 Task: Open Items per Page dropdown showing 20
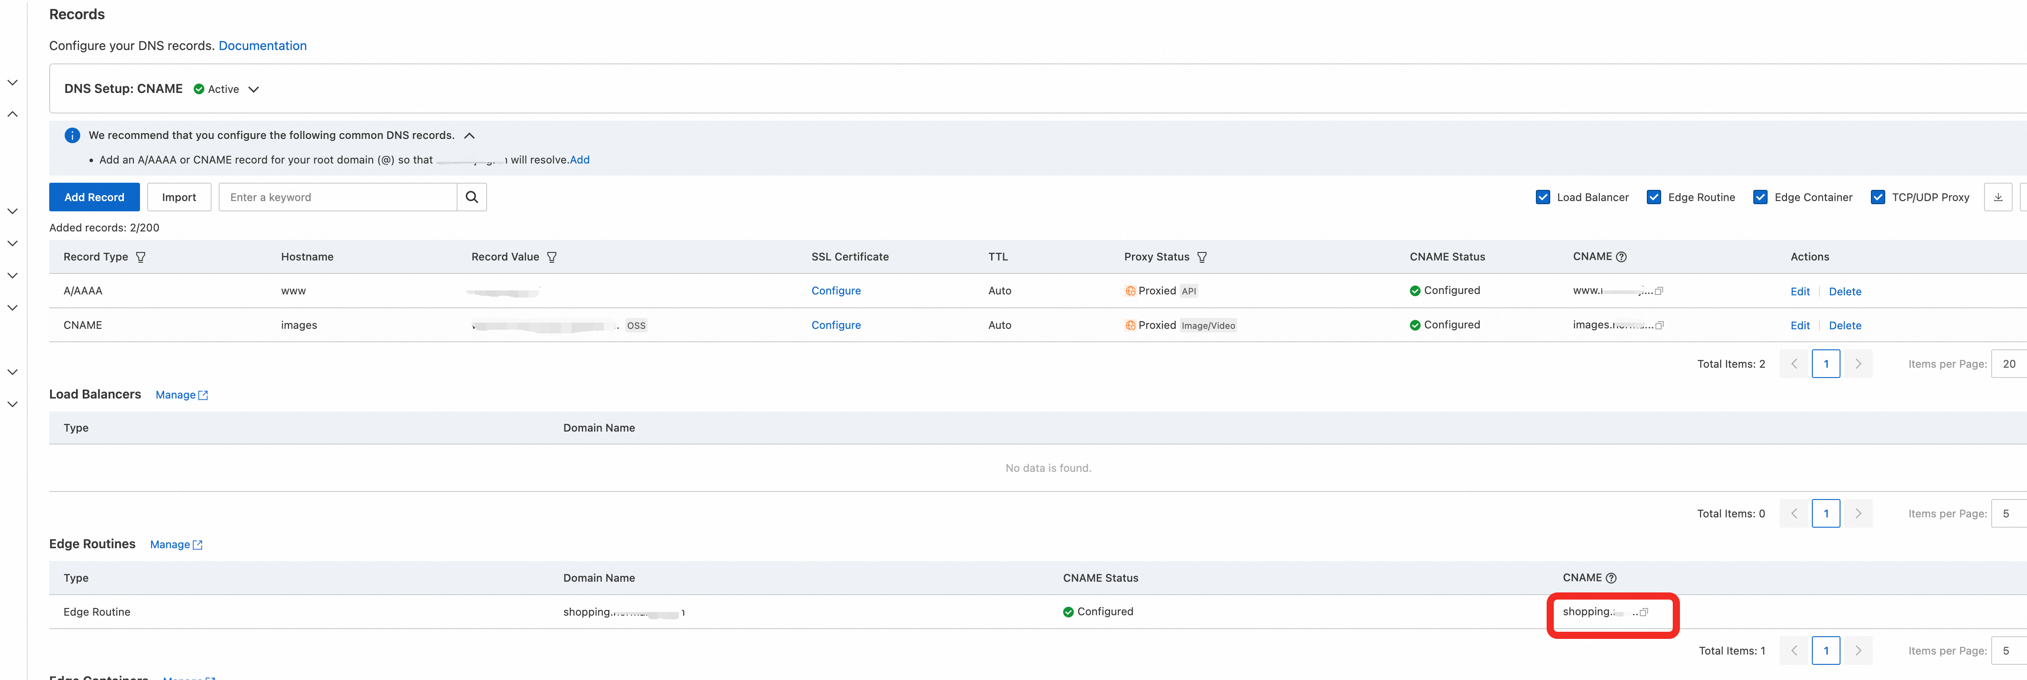[2008, 364]
